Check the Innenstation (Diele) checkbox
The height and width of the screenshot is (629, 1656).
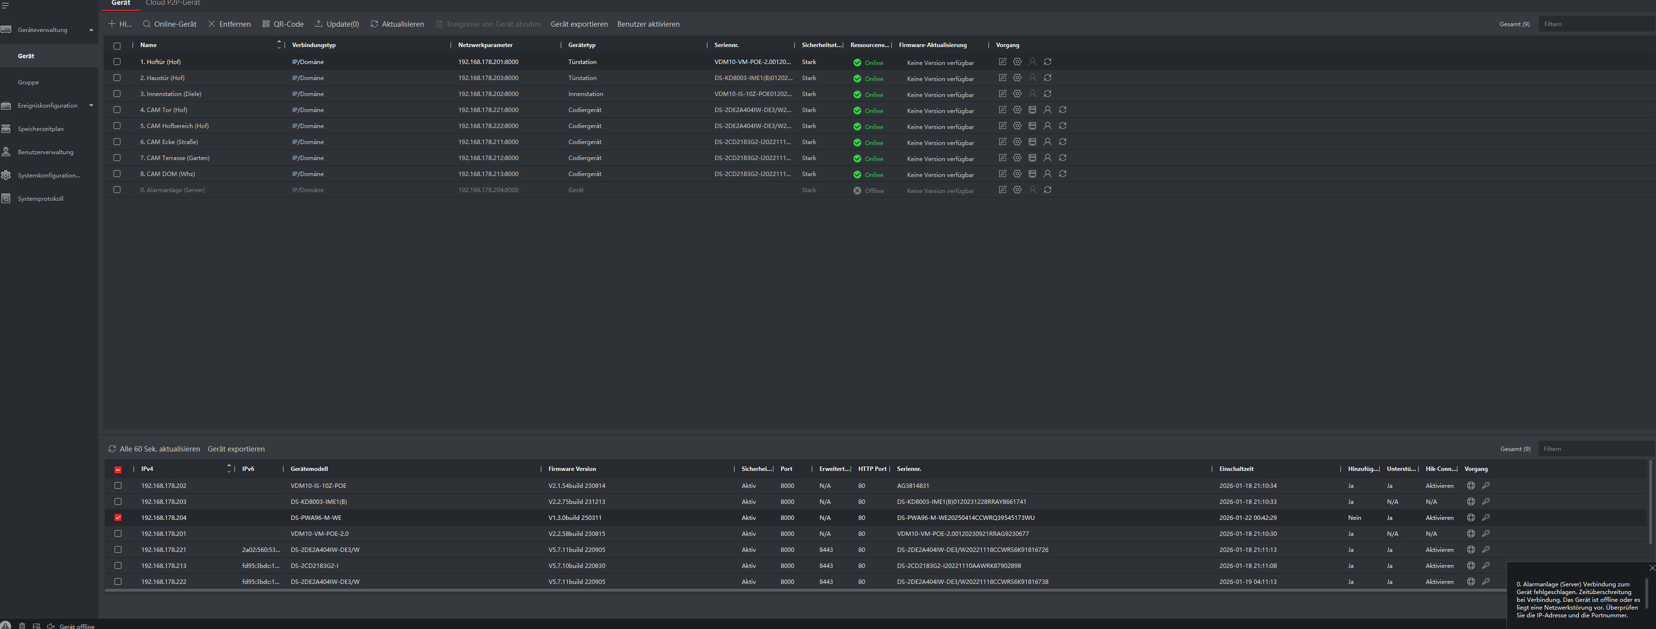click(117, 94)
